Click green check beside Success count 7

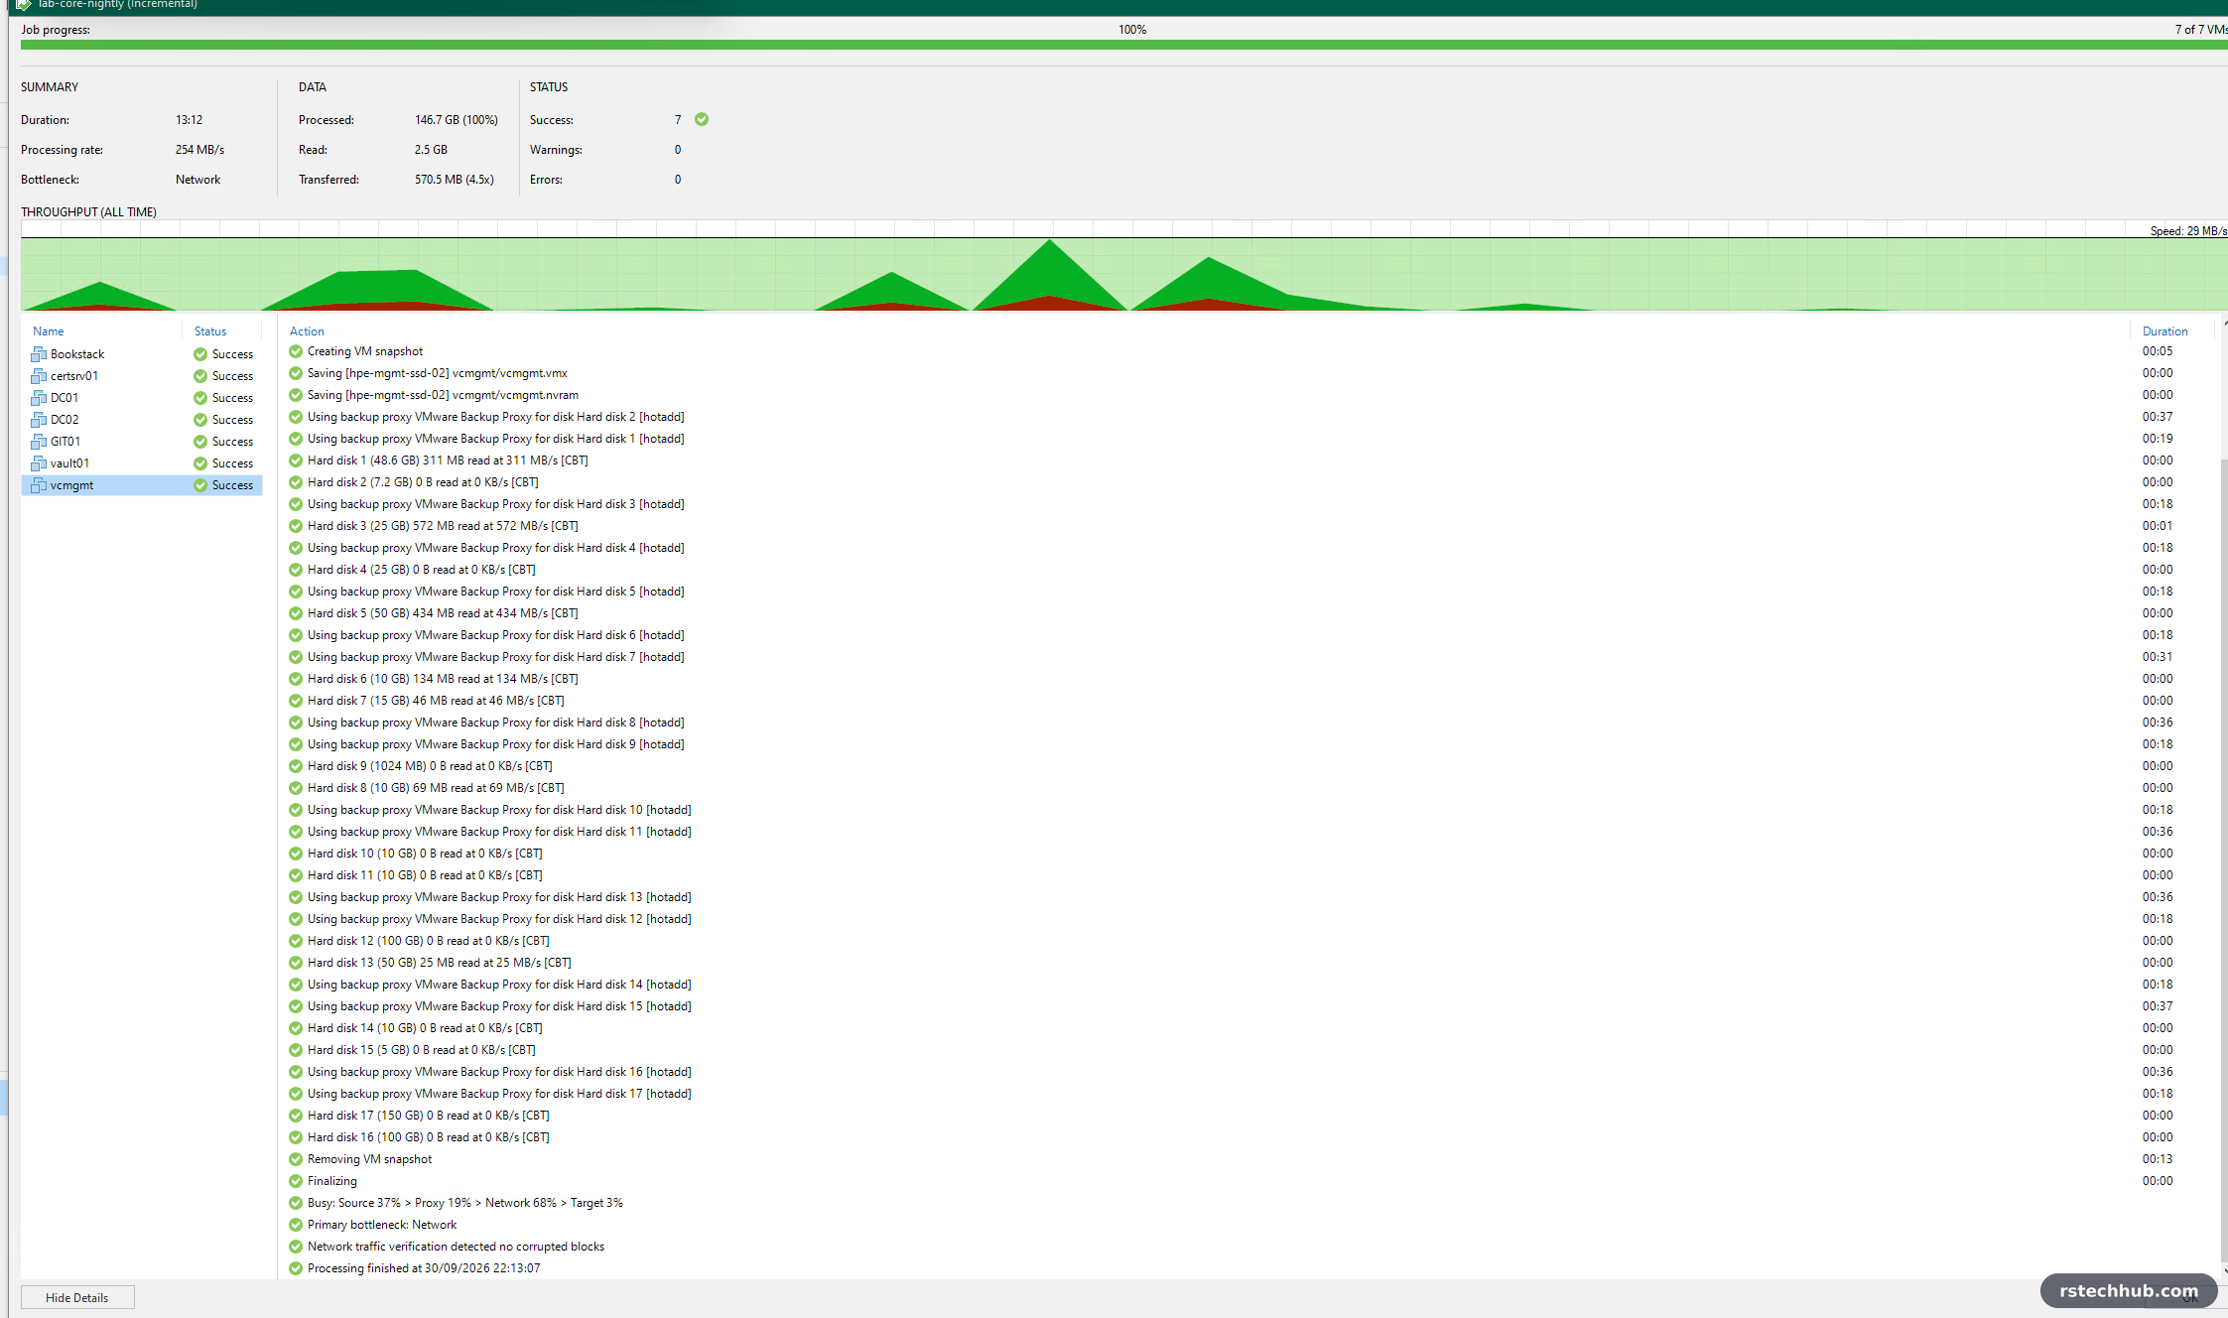(702, 119)
